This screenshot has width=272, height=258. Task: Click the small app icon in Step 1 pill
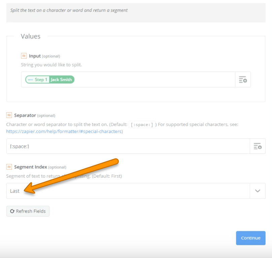point(30,80)
